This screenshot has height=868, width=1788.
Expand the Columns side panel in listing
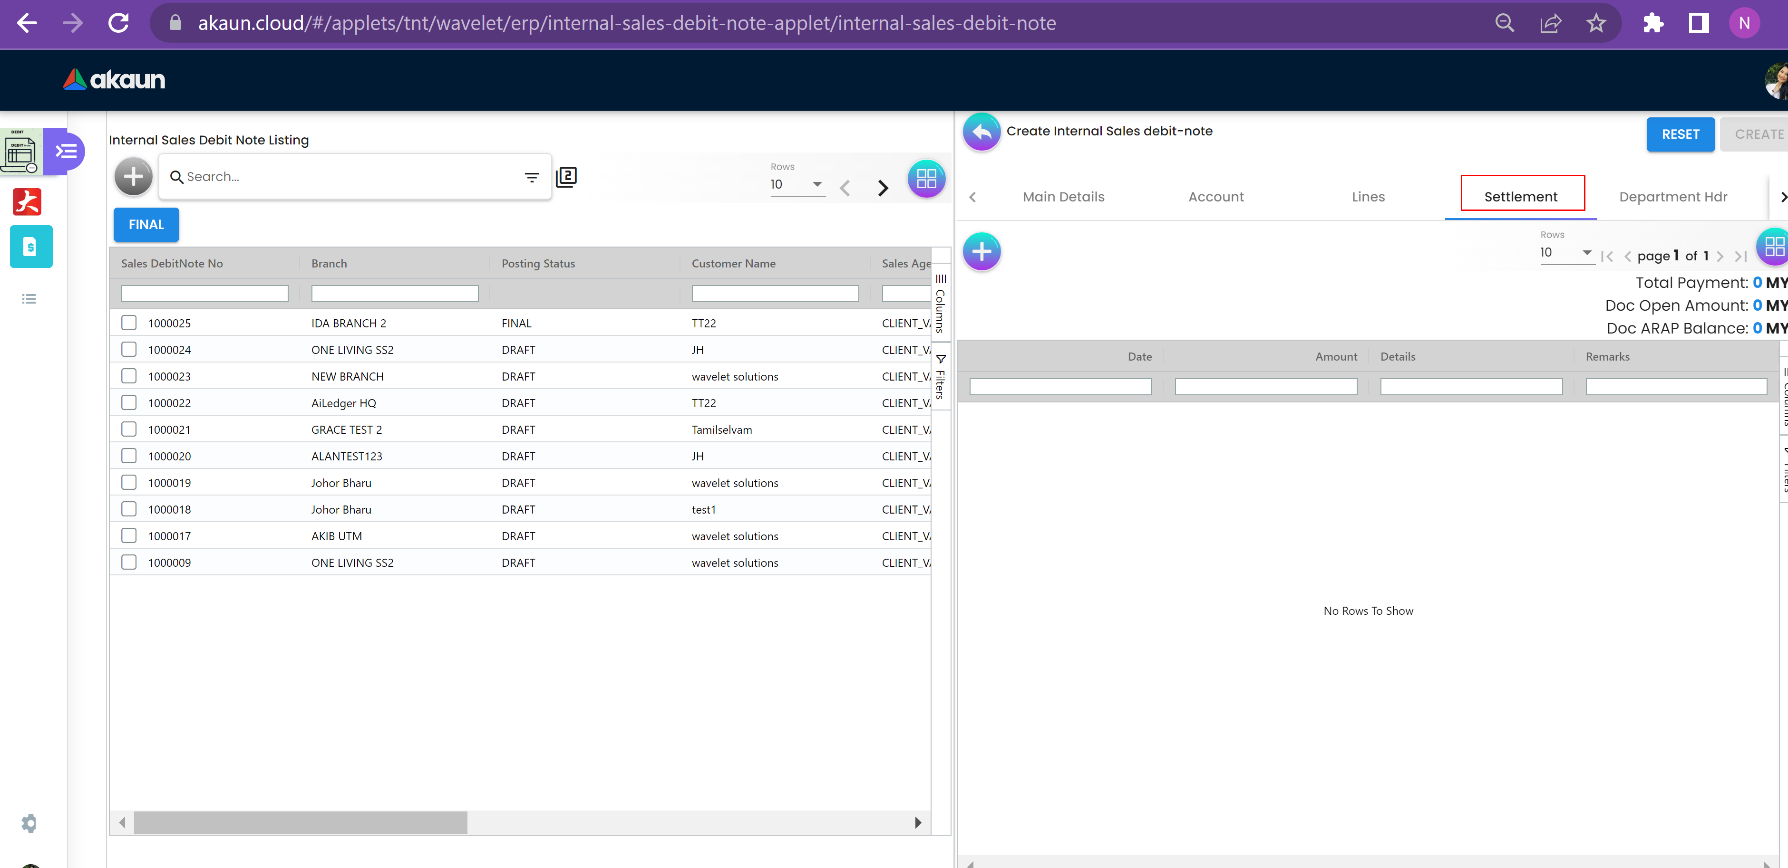941,303
